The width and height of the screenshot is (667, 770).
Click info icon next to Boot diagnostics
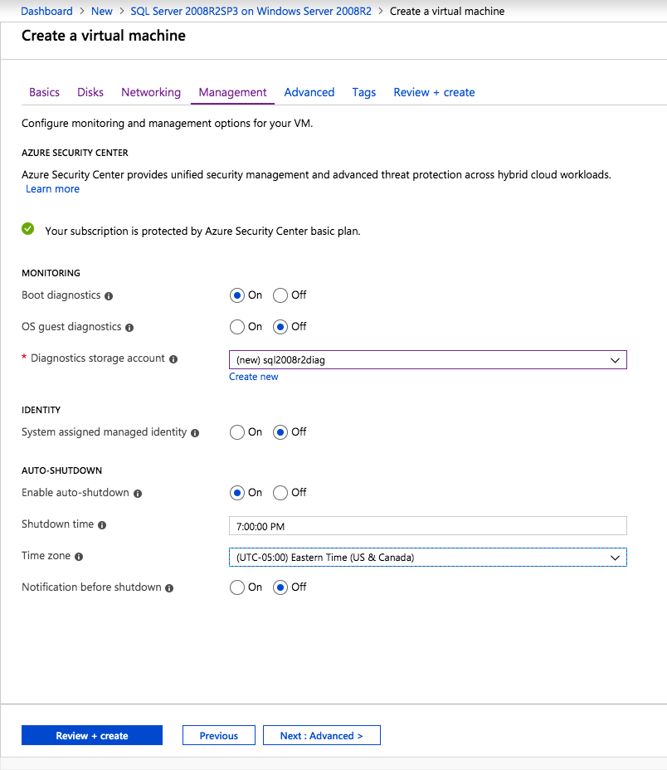tap(110, 295)
